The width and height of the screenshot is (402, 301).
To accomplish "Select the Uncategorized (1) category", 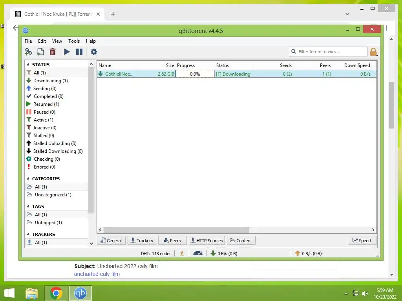I will coord(57,195).
